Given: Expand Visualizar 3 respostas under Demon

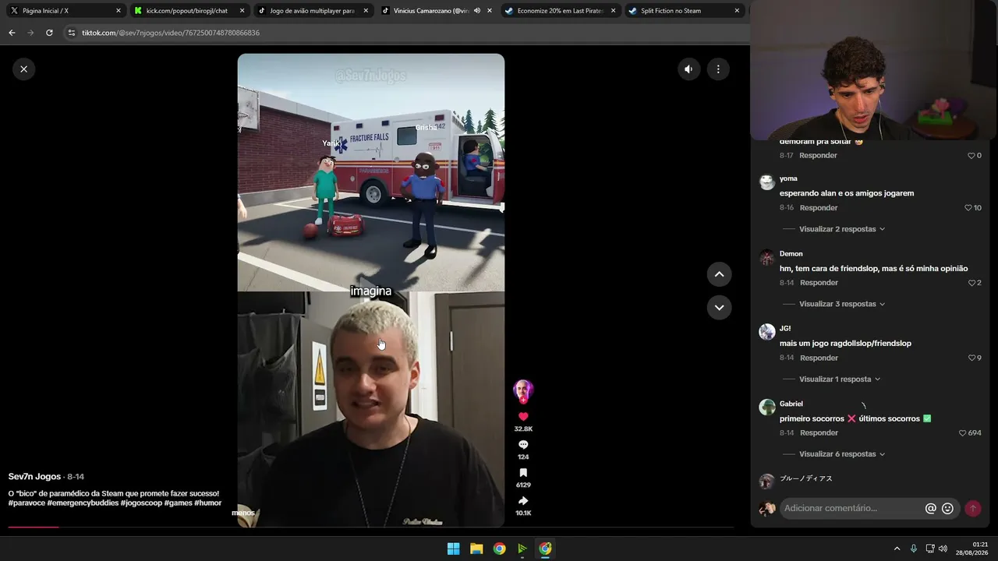Looking at the screenshot, I should 842,304.
